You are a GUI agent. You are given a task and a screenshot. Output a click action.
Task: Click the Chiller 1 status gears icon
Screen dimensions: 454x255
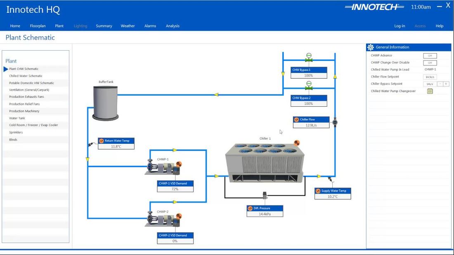point(297,143)
